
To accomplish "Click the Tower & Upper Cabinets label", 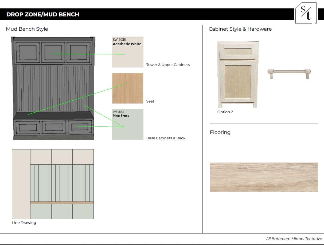I will pos(168,65).
